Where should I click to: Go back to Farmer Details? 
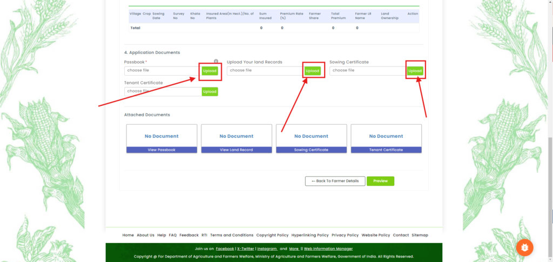(x=335, y=181)
